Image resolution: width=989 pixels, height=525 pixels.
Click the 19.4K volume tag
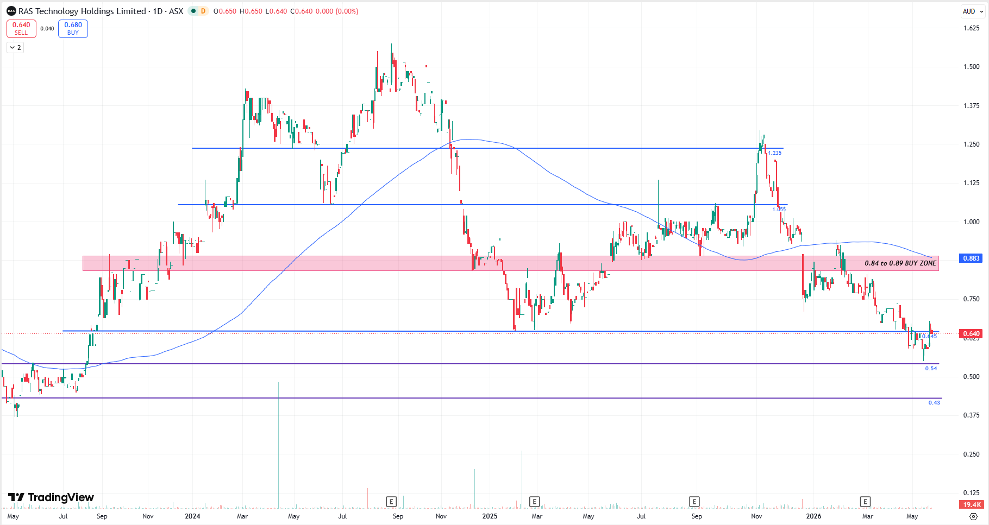pyautogui.click(x=972, y=505)
